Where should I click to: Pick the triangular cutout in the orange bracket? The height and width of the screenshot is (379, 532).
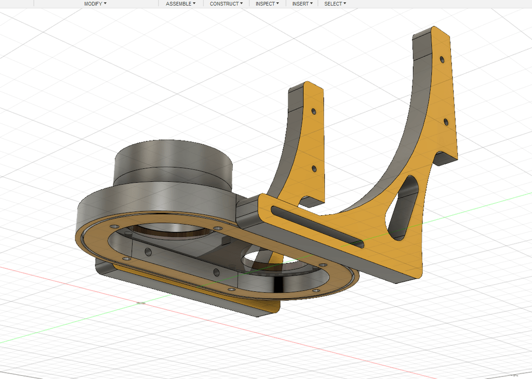(x=402, y=207)
